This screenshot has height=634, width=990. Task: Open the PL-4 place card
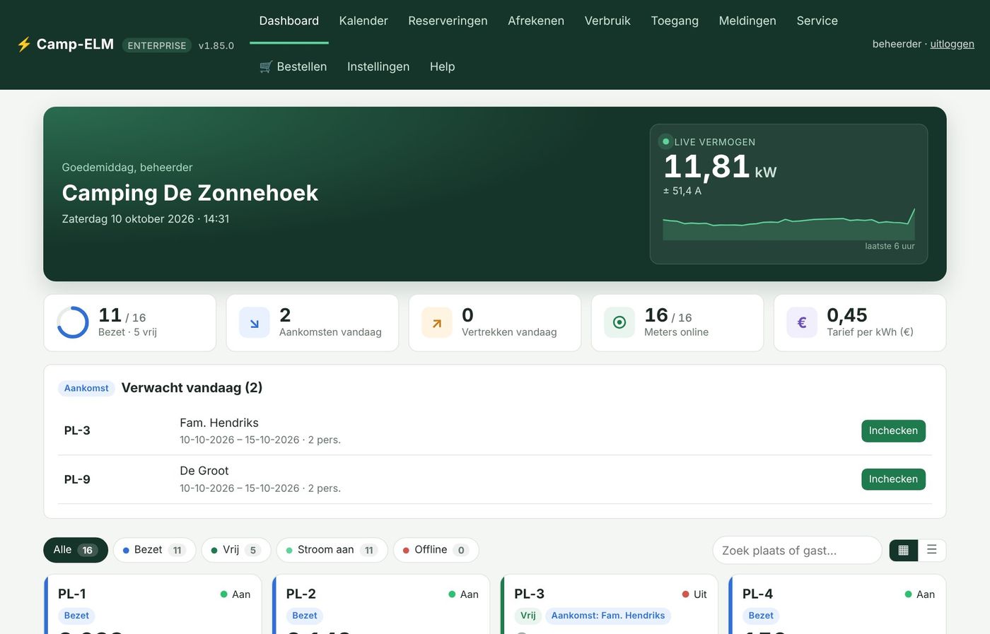coord(837,604)
